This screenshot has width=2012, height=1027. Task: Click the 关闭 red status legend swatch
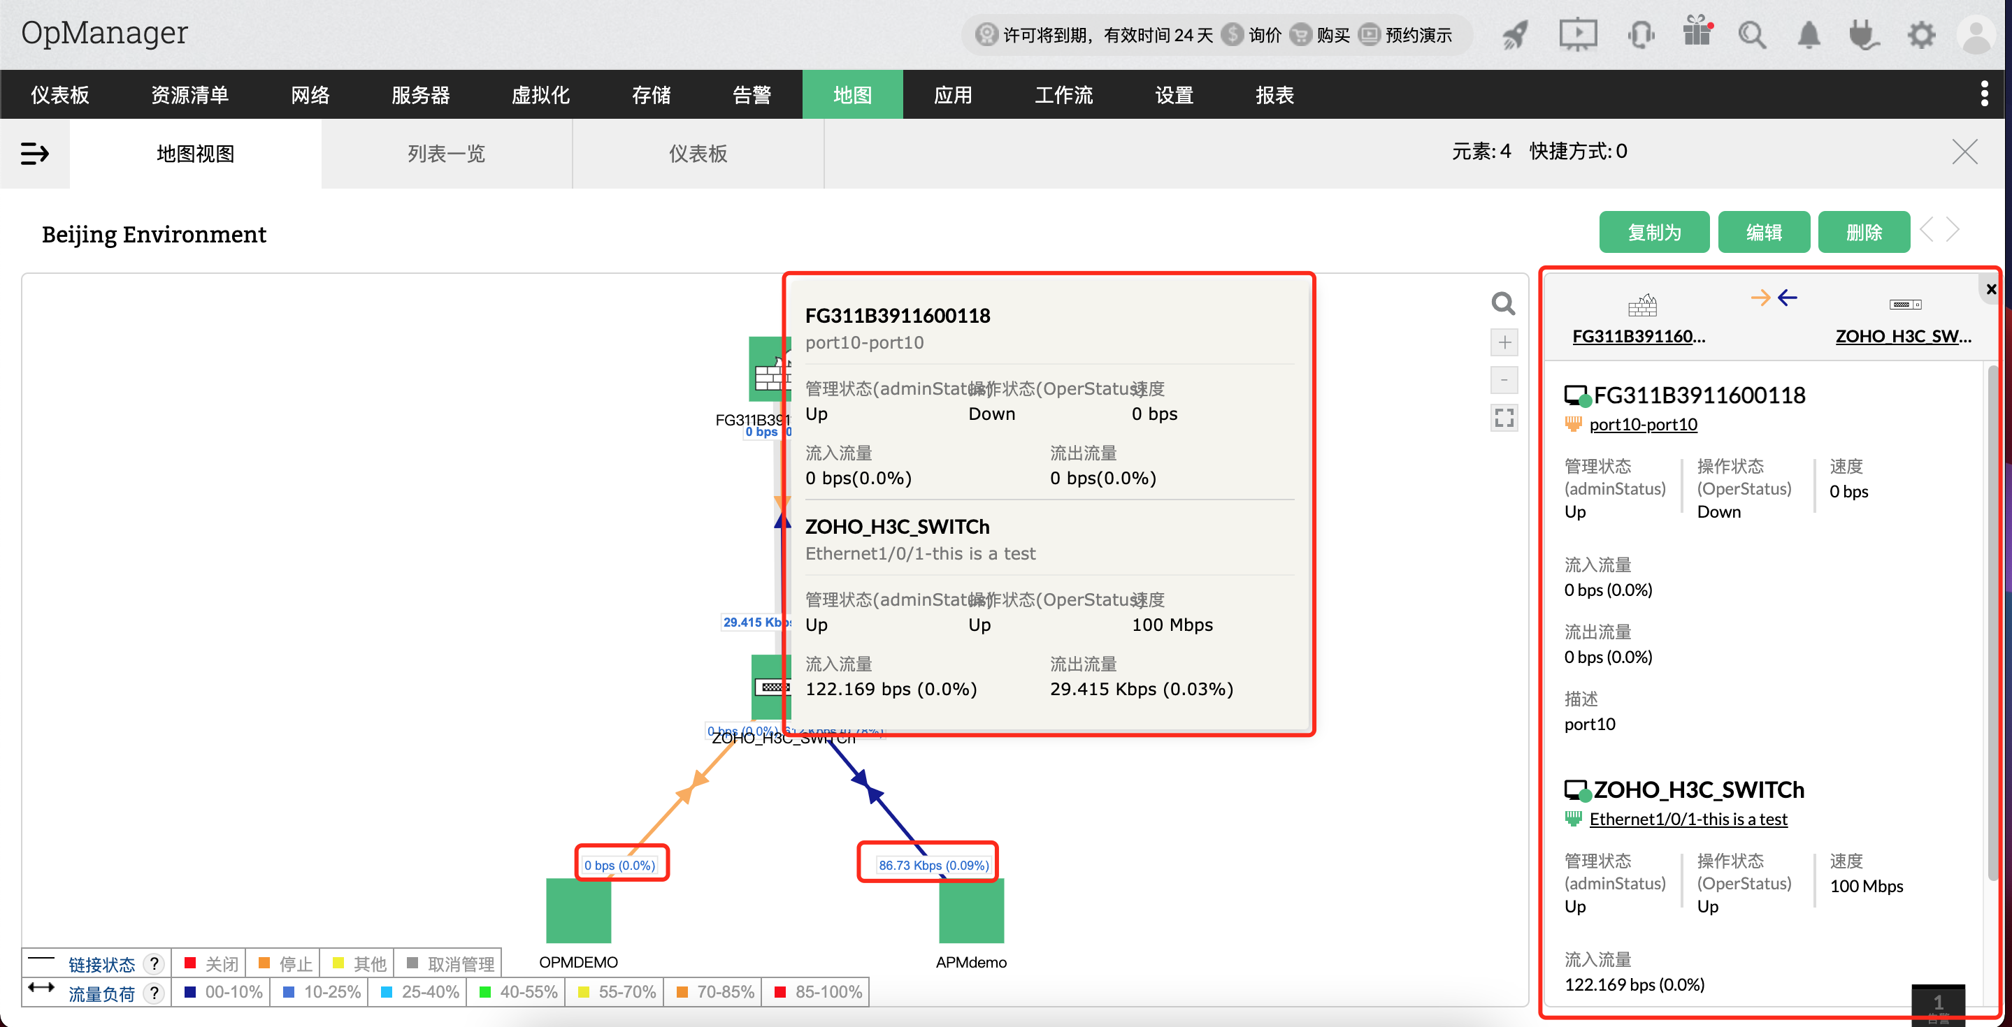tap(189, 962)
